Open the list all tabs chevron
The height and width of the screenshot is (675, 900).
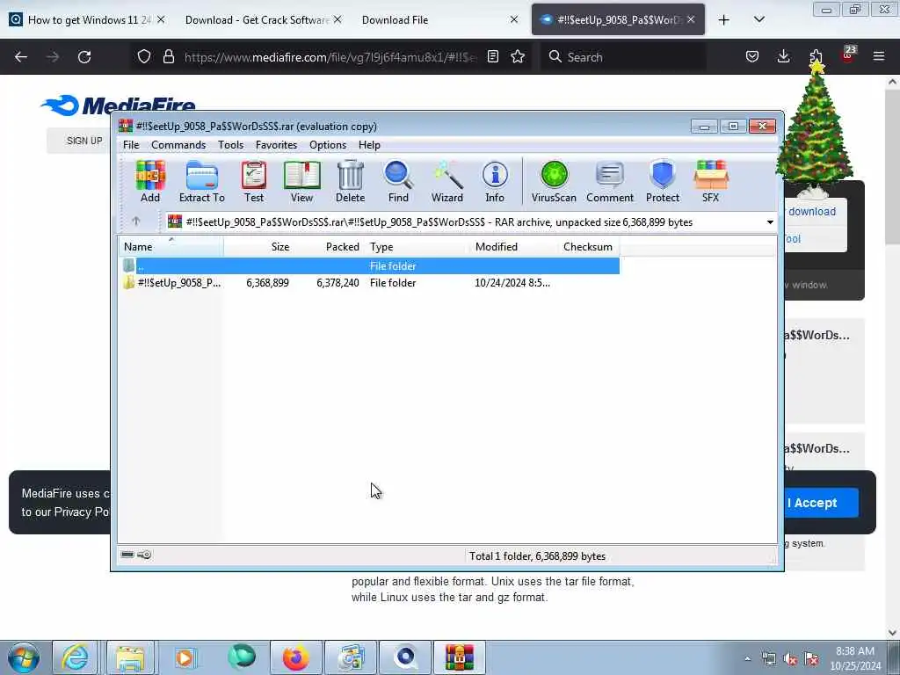point(758,19)
